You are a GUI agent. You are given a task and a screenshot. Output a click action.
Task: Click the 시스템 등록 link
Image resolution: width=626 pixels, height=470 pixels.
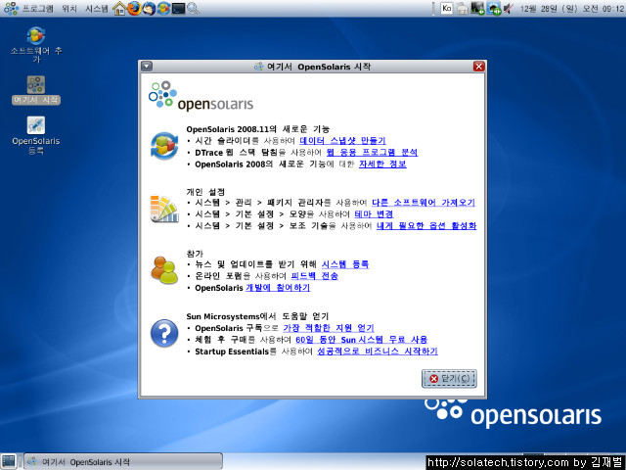(x=345, y=264)
